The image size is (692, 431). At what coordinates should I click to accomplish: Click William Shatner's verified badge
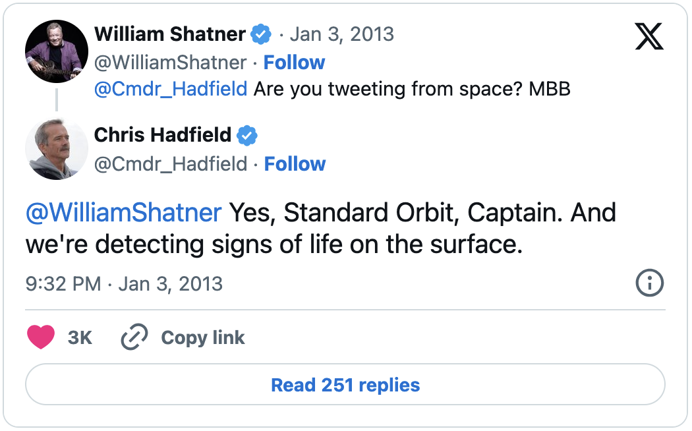coord(261,34)
